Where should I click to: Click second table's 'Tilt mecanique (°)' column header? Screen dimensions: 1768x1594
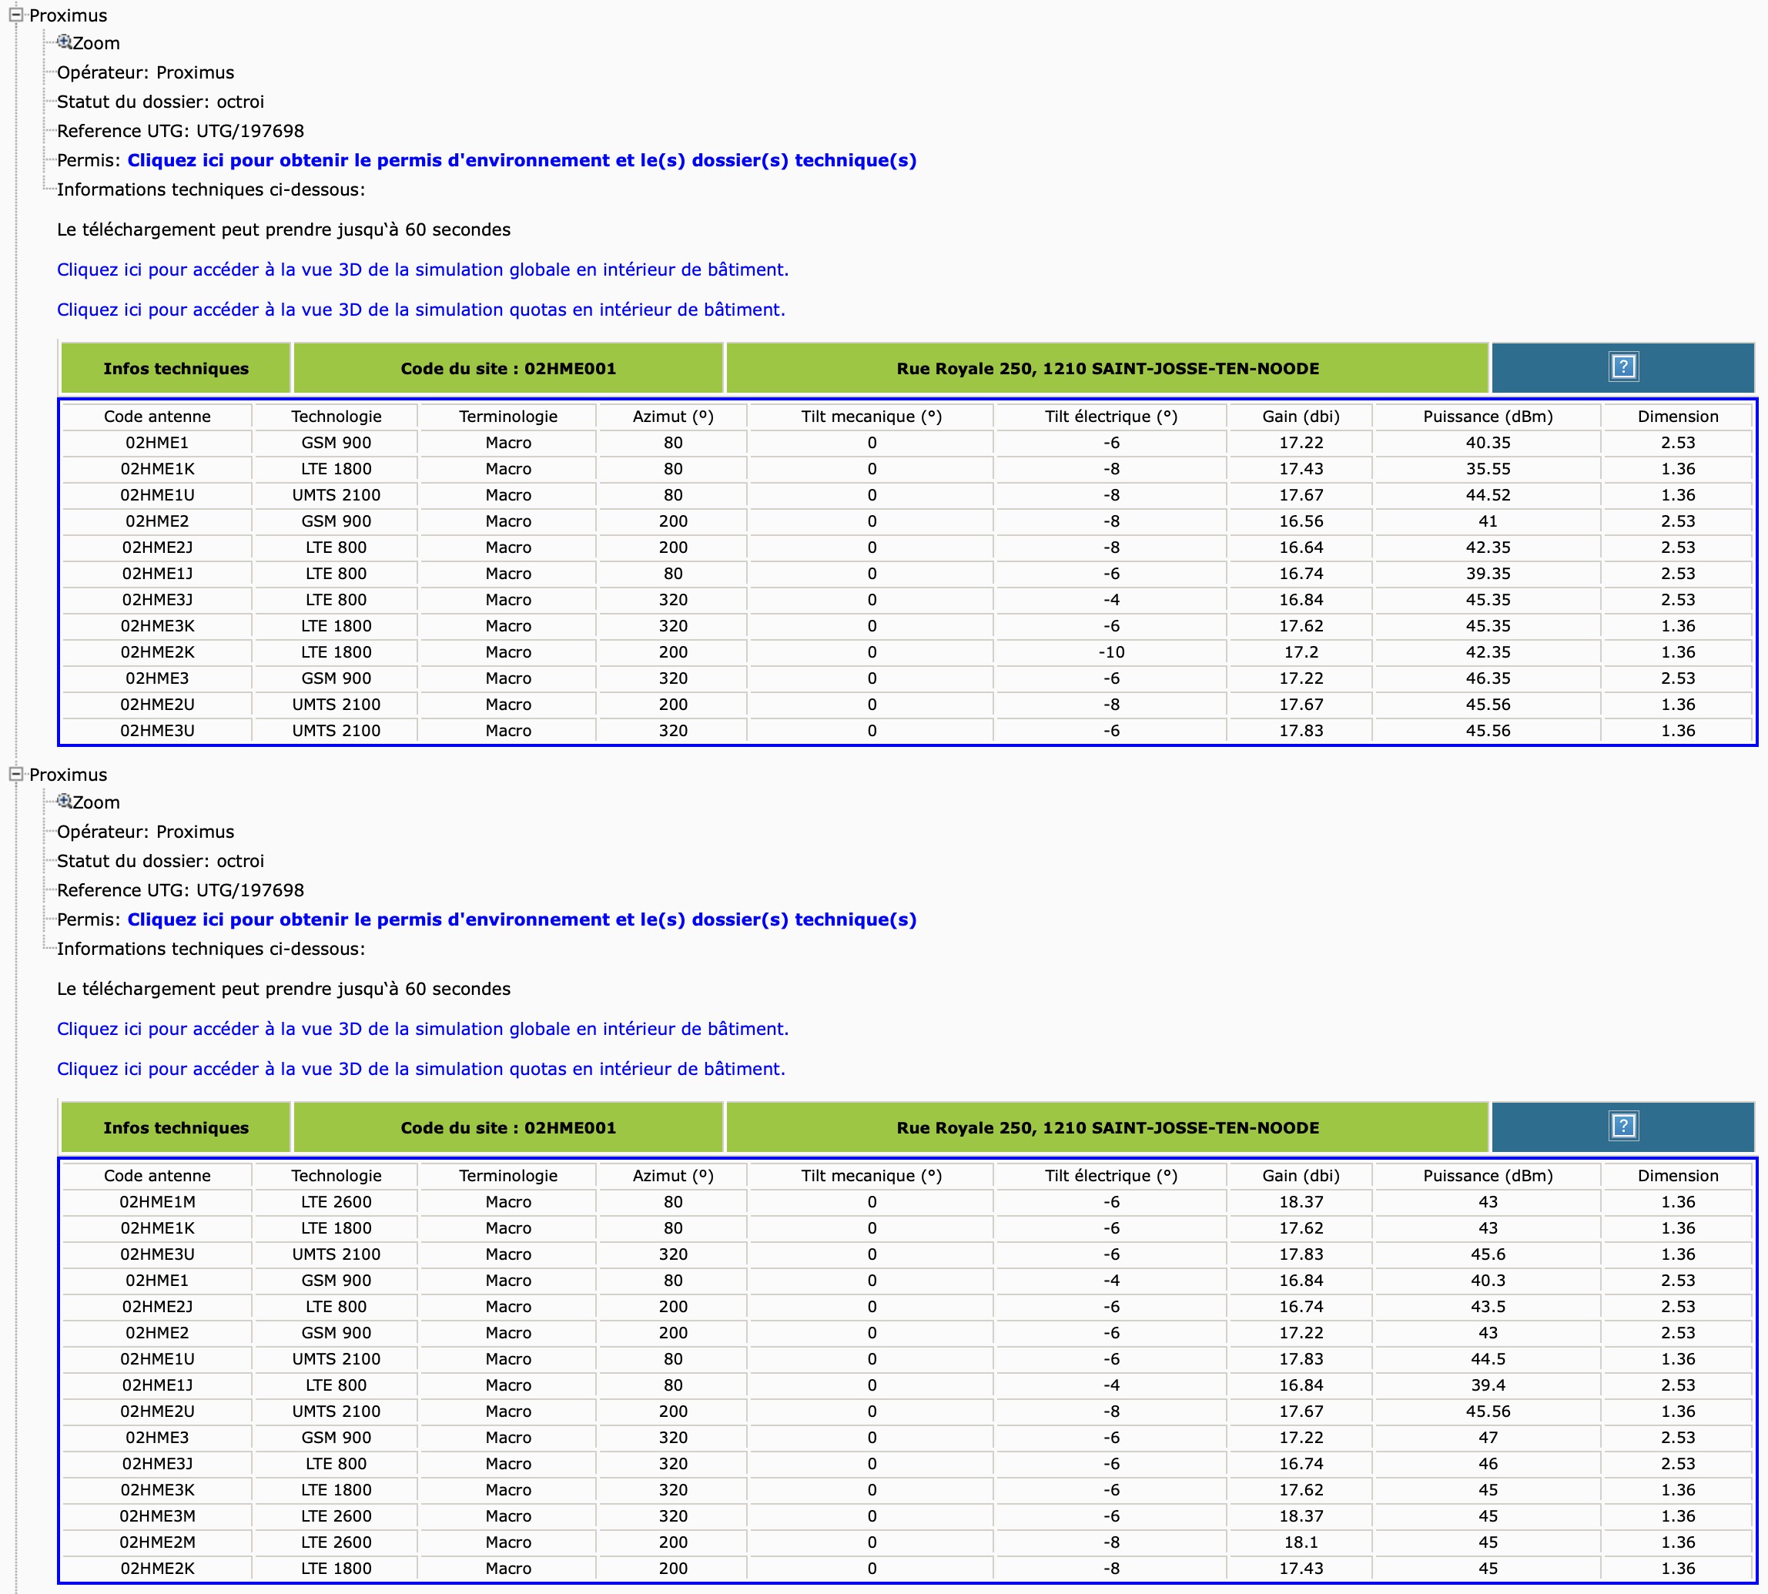(872, 1176)
